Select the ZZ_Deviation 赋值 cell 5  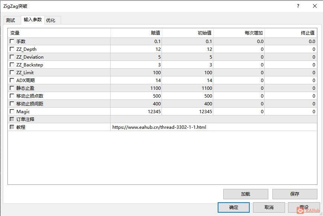tap(136, 57)
